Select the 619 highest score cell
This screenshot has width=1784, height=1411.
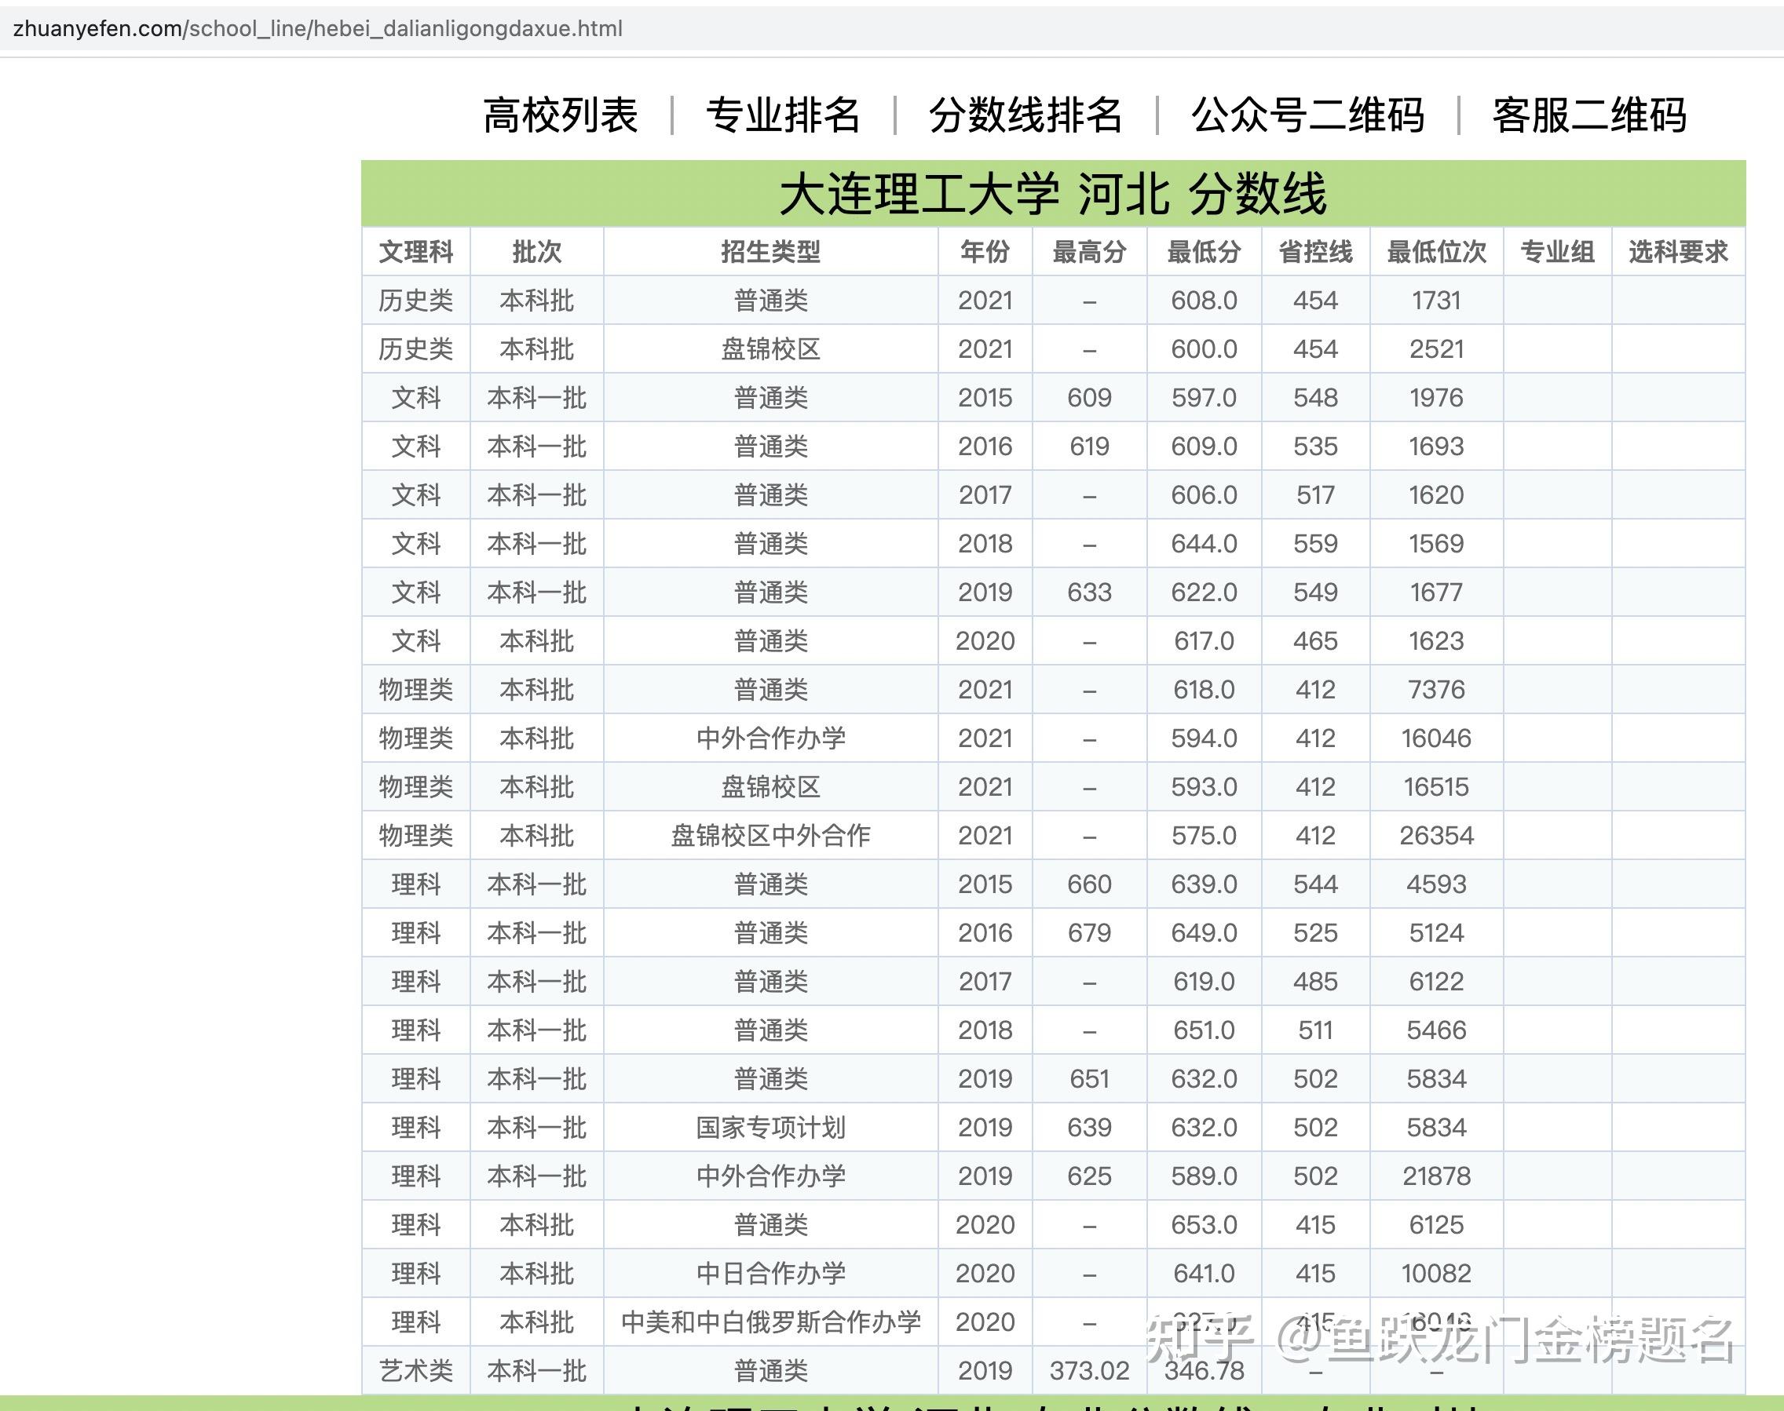[1089, 447]
